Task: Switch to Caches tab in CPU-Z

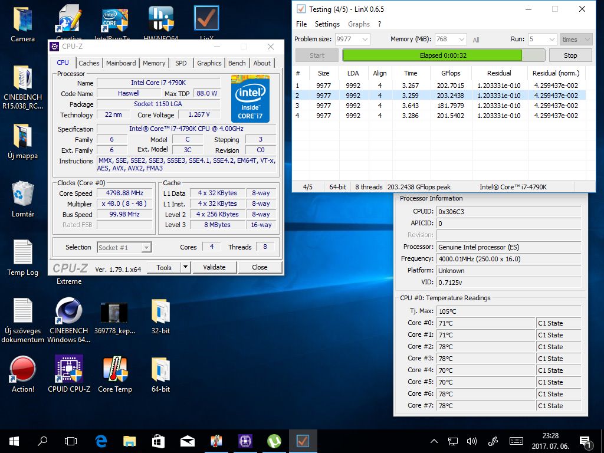Action: (x=89, y=63)
